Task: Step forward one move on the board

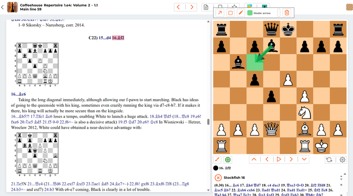Action: (292, 159)
